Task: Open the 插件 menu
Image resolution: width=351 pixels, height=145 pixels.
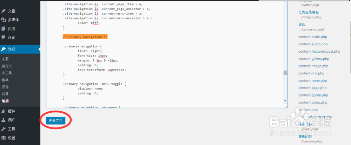Action: tap(12, 111)
